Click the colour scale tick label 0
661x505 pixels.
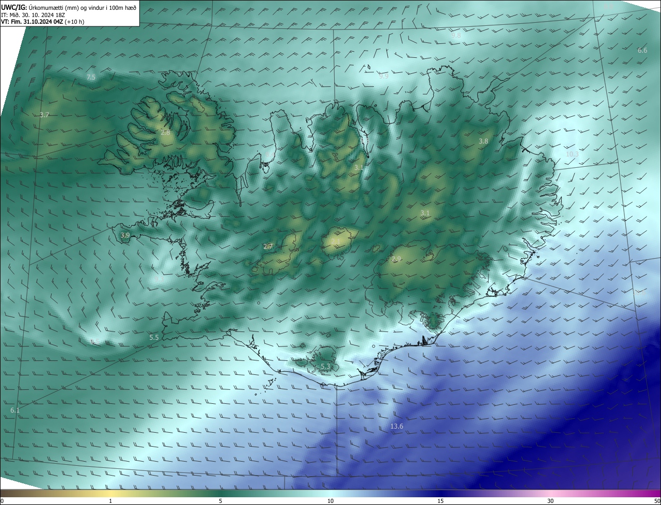coord(2,501)
